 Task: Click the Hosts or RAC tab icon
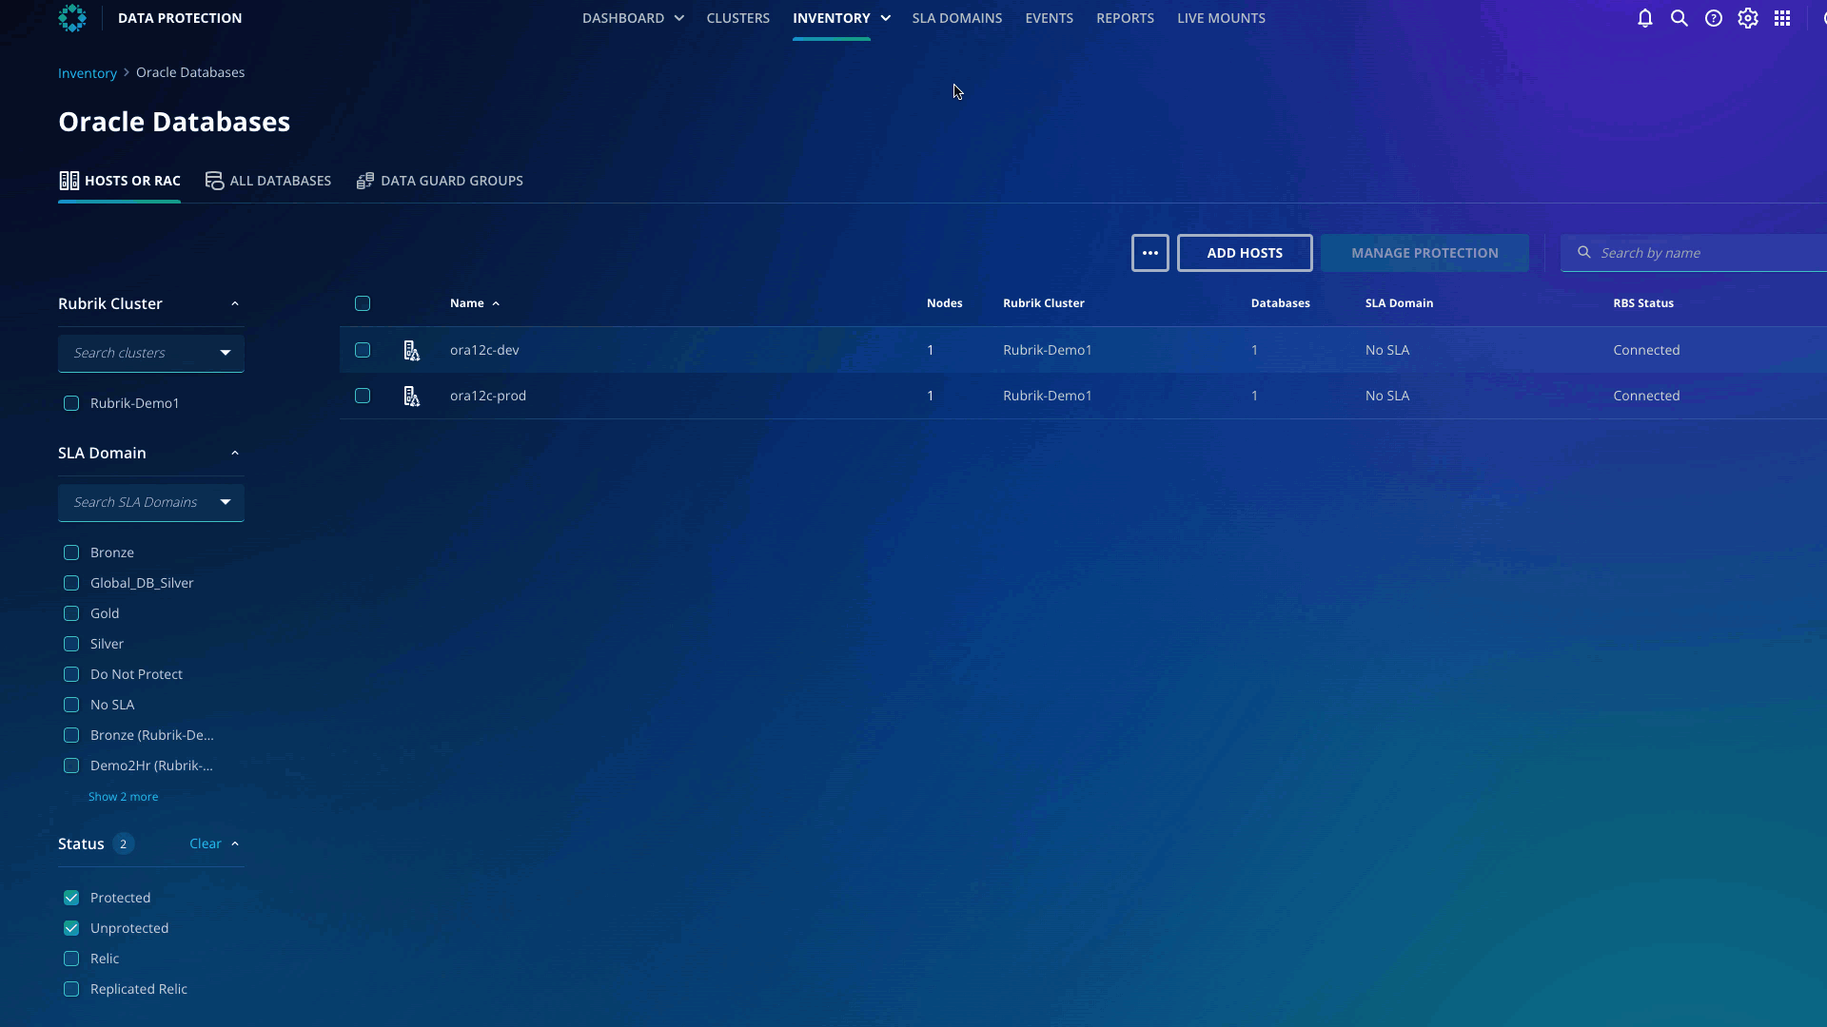(x=69, y=181)
